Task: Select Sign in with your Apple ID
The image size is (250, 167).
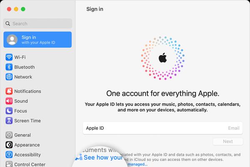Action: coord(37,40)
